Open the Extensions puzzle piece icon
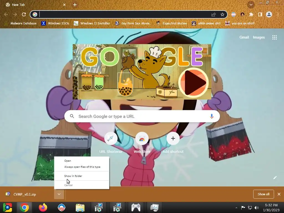The image size is (284, 213). click(251, 14)
